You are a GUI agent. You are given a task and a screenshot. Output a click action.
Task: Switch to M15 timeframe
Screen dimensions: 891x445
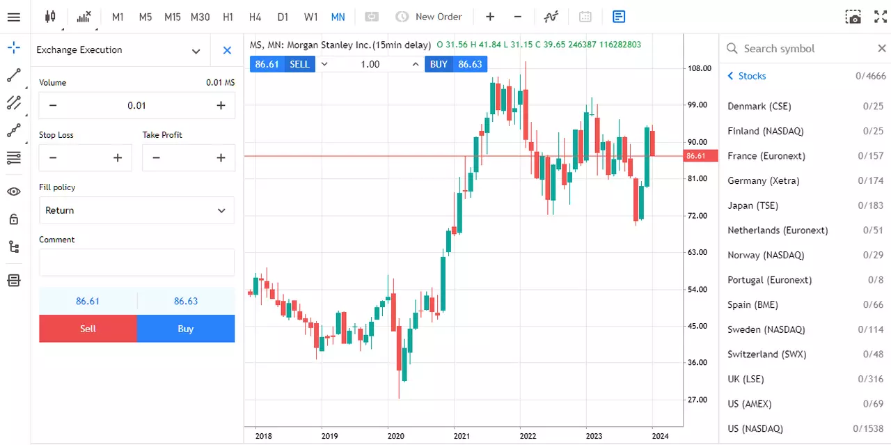[x=173, y=17]
